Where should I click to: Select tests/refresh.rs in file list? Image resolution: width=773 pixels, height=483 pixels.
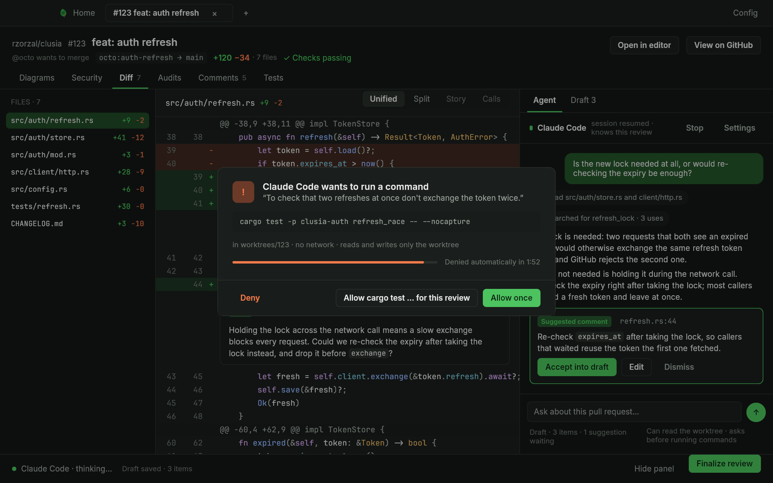(x=78, y=207)
